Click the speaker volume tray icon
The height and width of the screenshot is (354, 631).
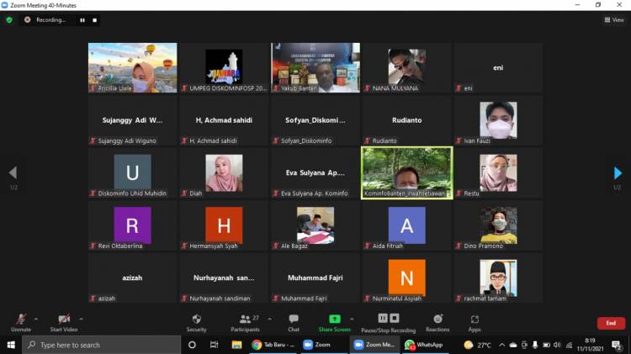click(557, 345)
